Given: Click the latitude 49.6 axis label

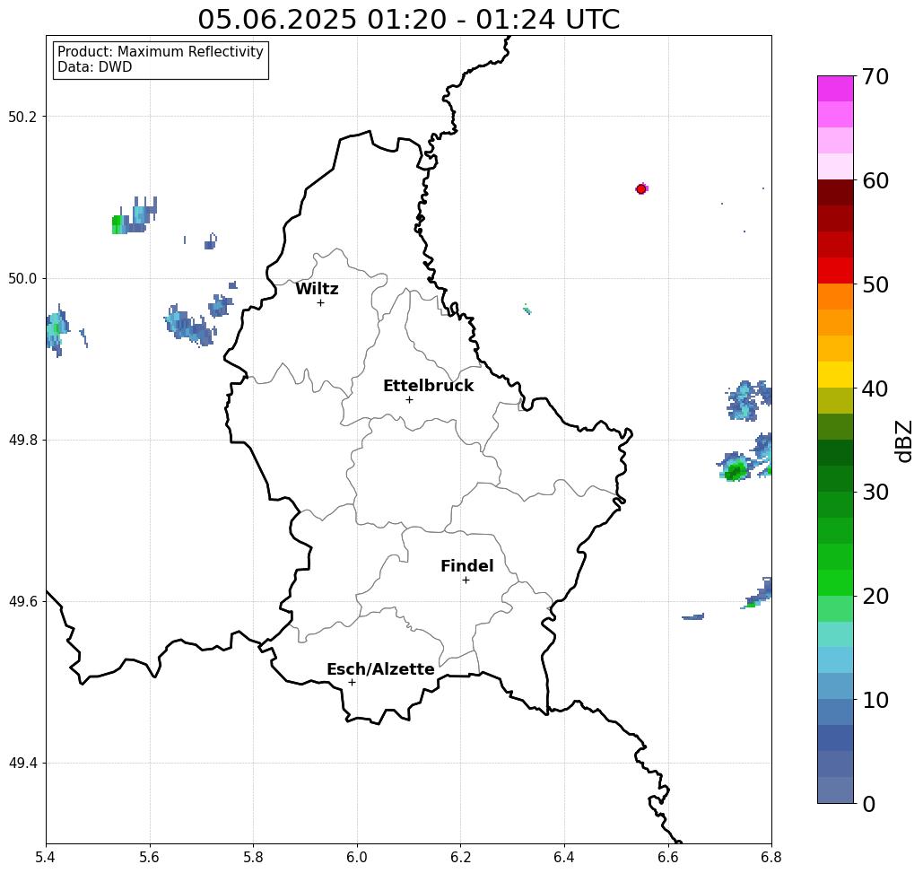Looking at the screenshot, I should [x=22, y=602].
